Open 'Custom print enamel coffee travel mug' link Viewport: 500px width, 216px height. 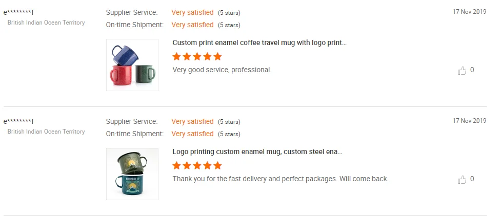tap(259, 42)
